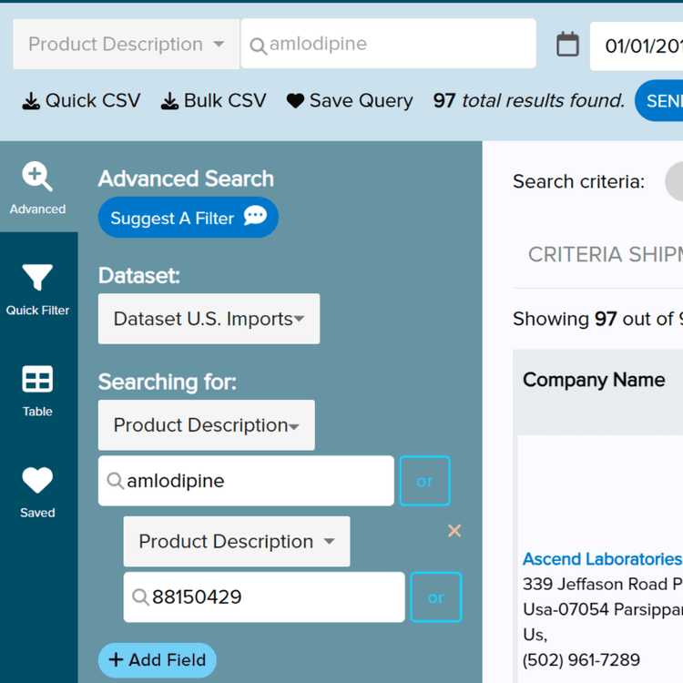This screenshot has width=683, height=683.
Task: Remove the second search field with the X
Action: pyautogui.click(x=454, y=531)
